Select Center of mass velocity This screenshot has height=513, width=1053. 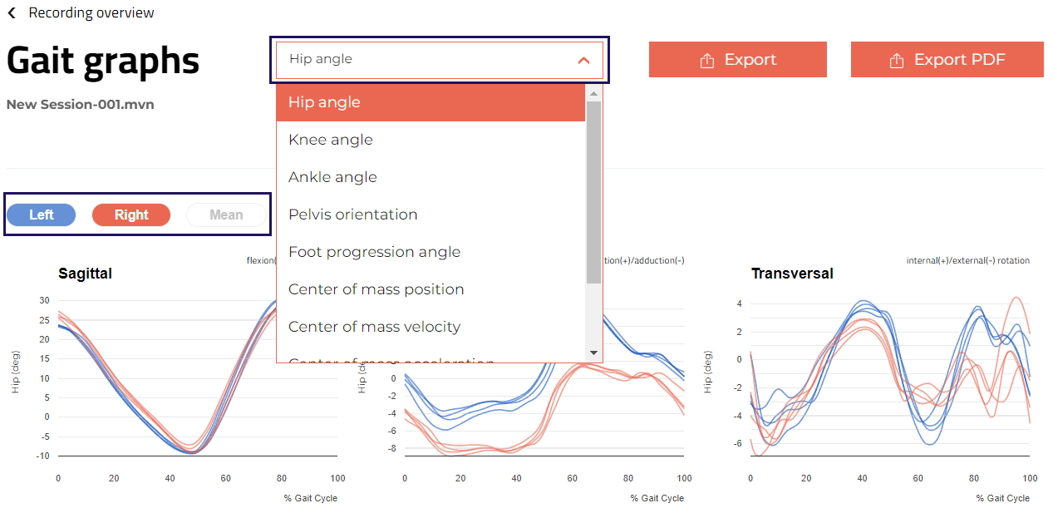(x=375, y=326)
